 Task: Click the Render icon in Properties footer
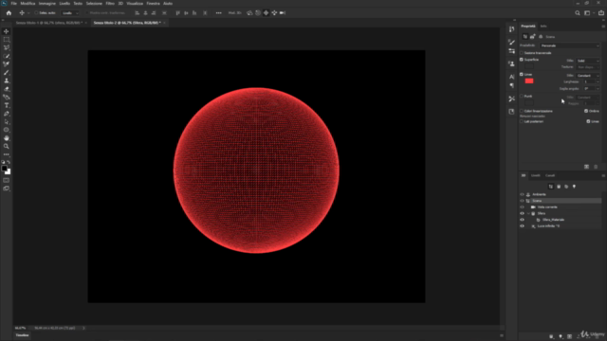click(586, 167)
